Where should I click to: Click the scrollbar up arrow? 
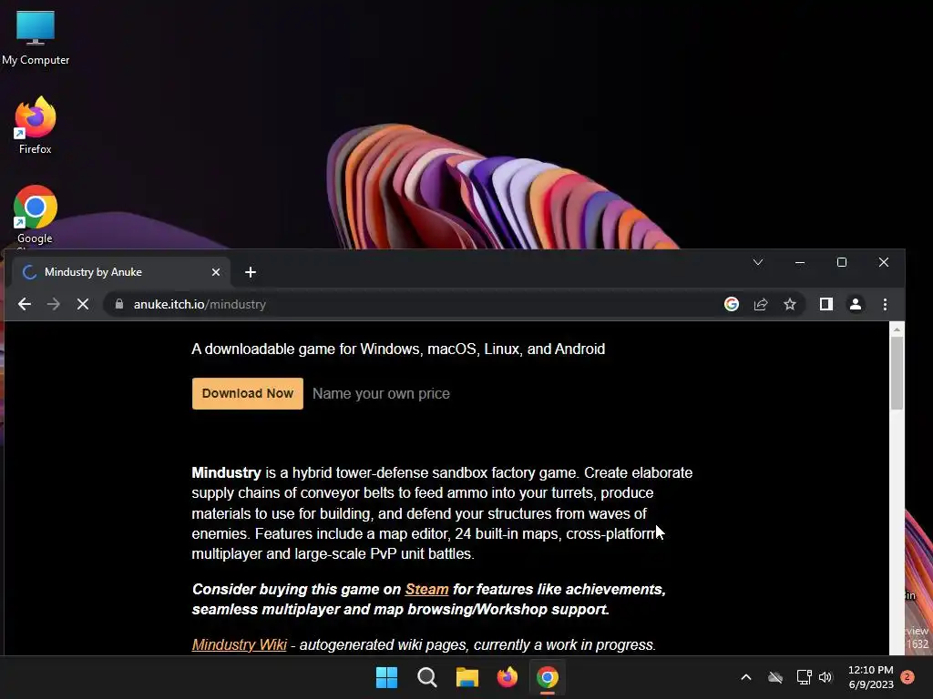click(897, 329)
